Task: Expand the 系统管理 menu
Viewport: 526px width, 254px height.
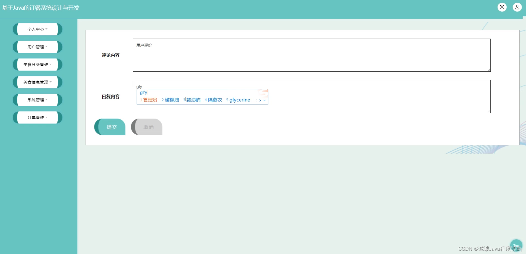Action: tap(38, 100)
